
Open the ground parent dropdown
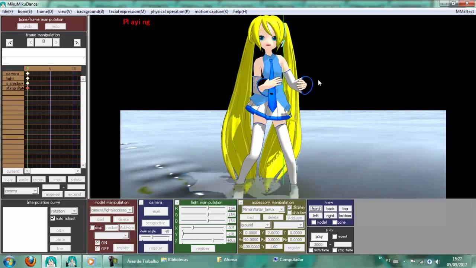[255, 225]
